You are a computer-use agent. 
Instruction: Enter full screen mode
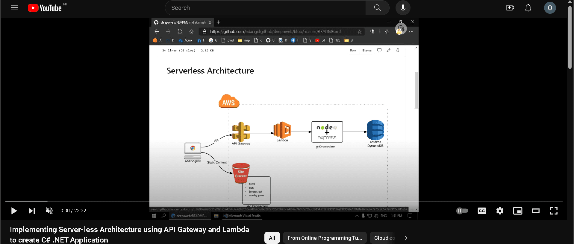[x=554, y=211]
